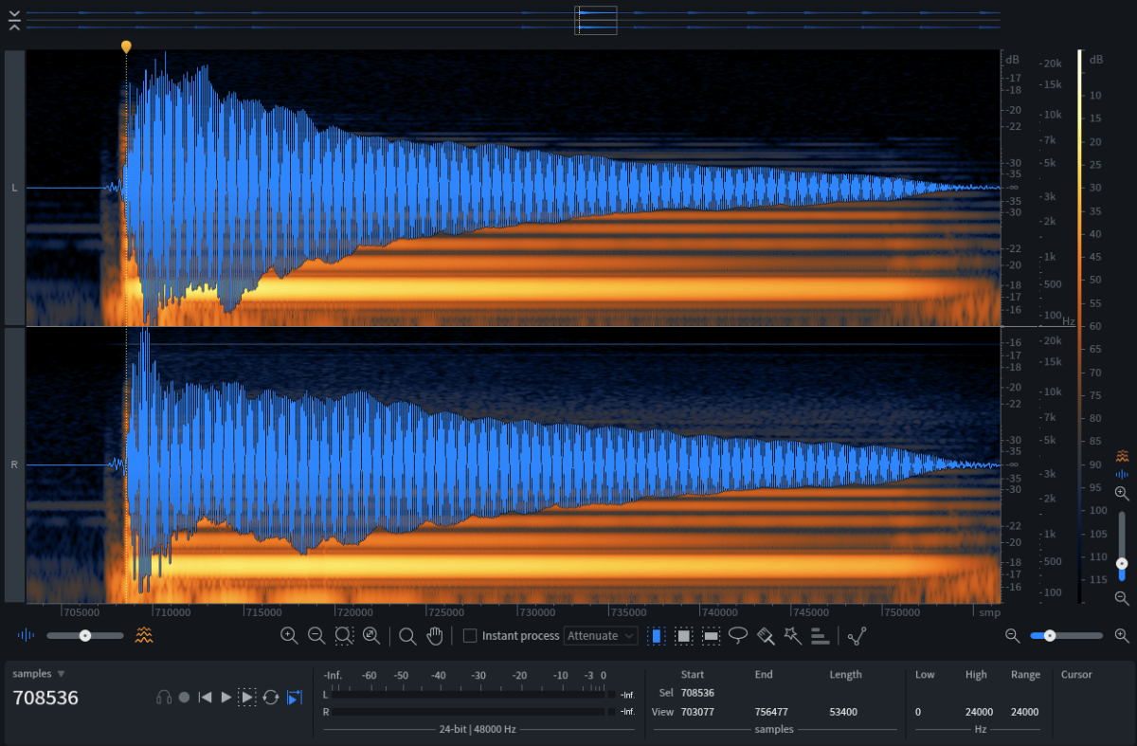Select the L channel strip

coord(13,187)
